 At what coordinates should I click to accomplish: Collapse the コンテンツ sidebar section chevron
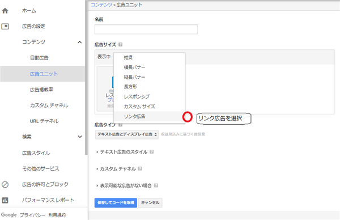(80, 42)
